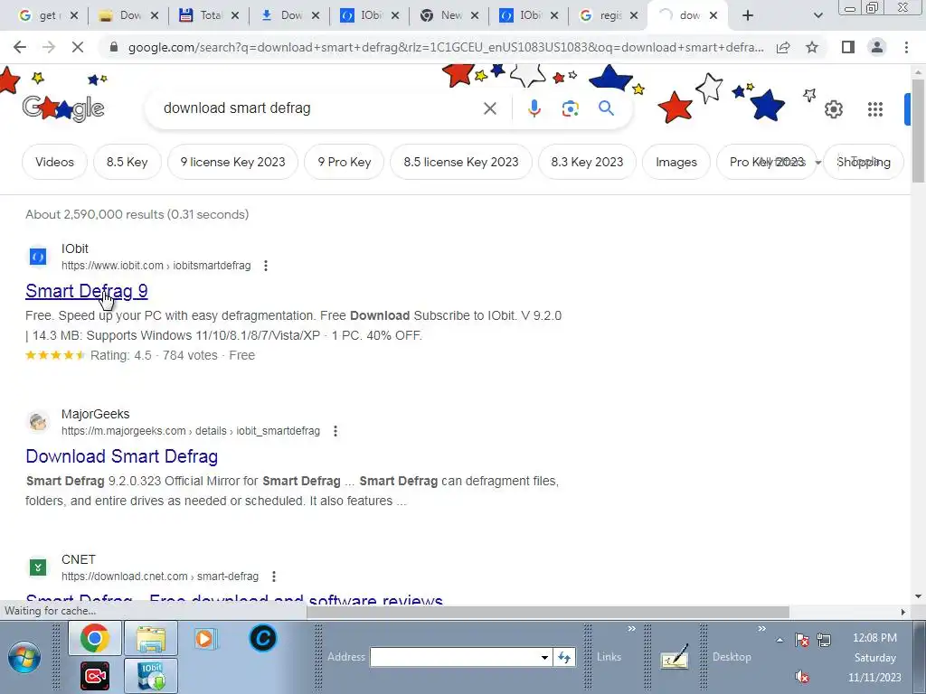Expand the Links toolbar chevron
The height and width of the screenshot is (694, 926).
[631, 629]
